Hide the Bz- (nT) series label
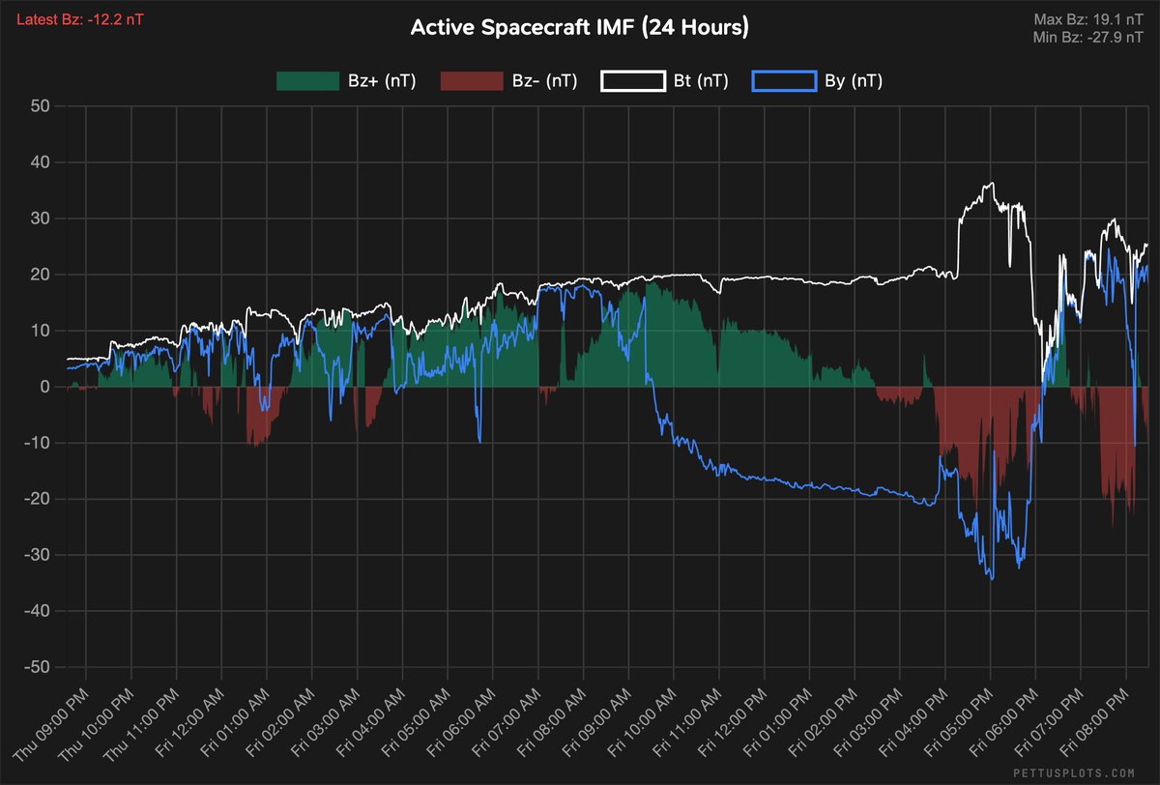Viewport: 1160px width, 785px height. [543, 81]
